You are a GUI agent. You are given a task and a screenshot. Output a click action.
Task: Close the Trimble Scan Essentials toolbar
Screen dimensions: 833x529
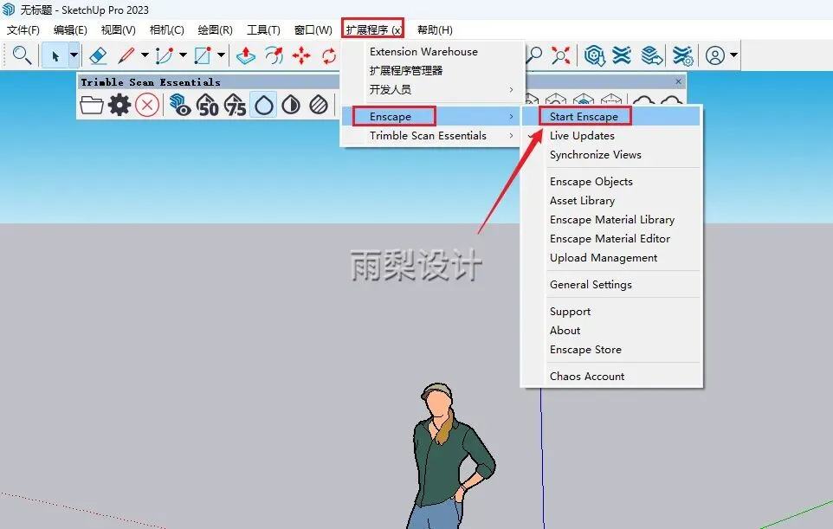point(678,81)
